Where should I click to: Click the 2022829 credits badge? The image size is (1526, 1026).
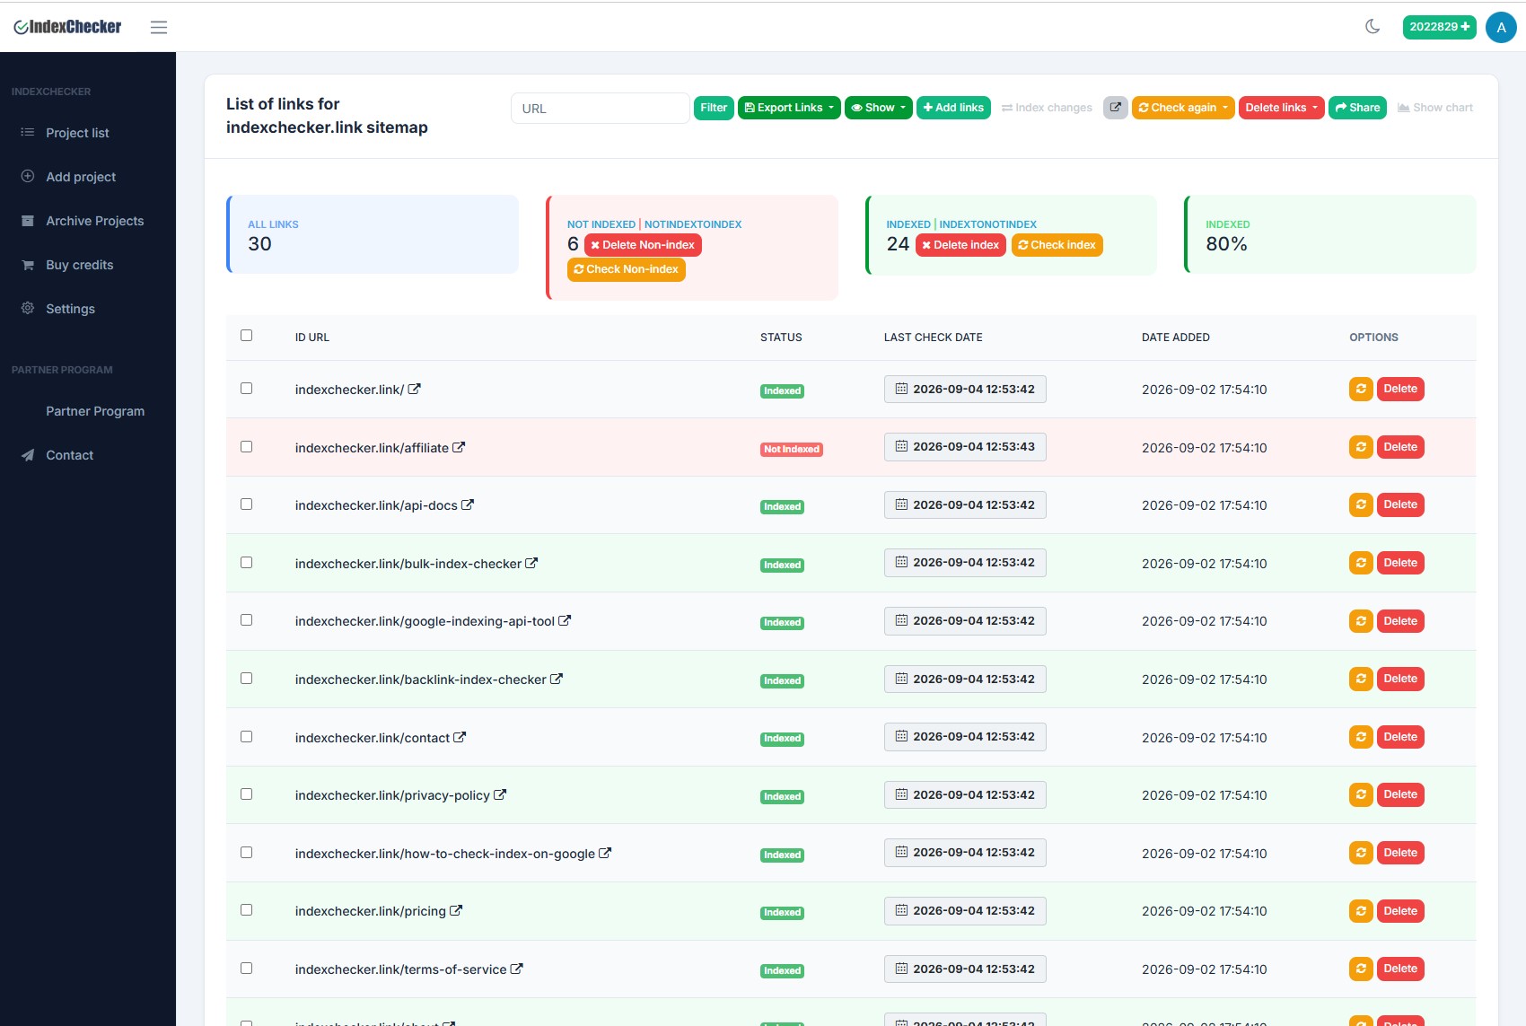tap(1439, 27)
